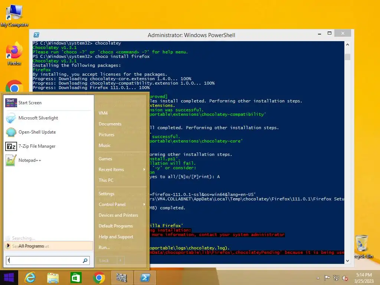Open Games from Start menu
This screenshot has height=285, width=380.
tap(105, 159)
